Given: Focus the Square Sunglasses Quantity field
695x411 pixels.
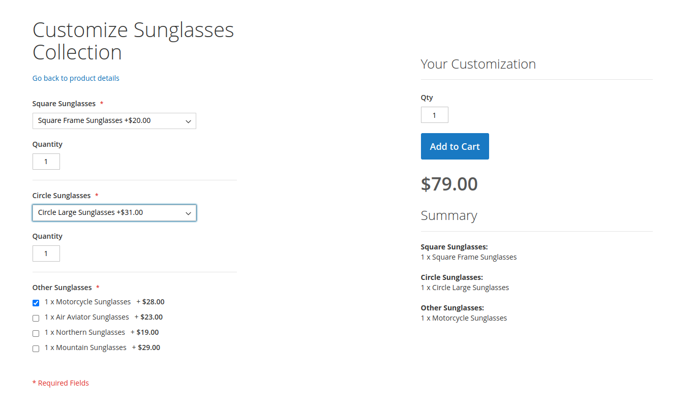Looking at the screenshot, I should pos(46,162).
